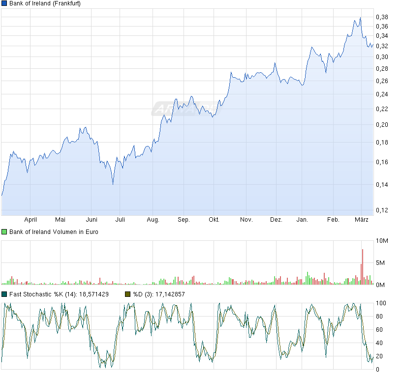Click the 0,16 price axis value
Screen dimensions: 402x376
coord(382,162)
